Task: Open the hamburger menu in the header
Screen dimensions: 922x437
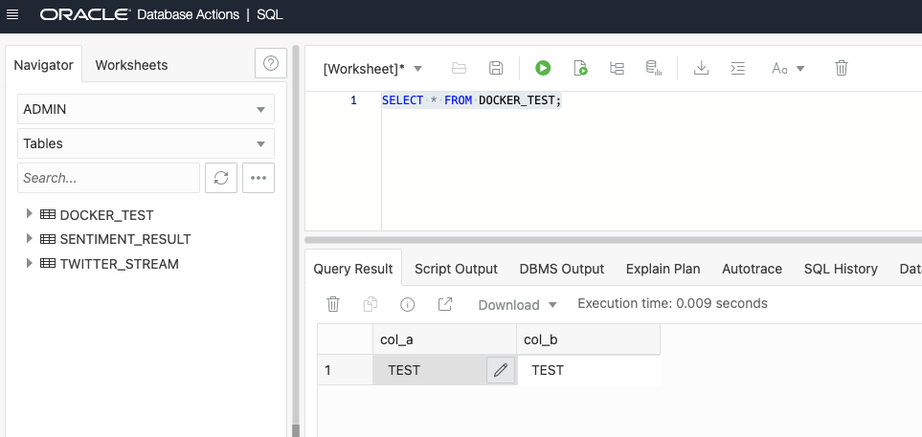Action: pyautogui.click(x=12, y=15)
